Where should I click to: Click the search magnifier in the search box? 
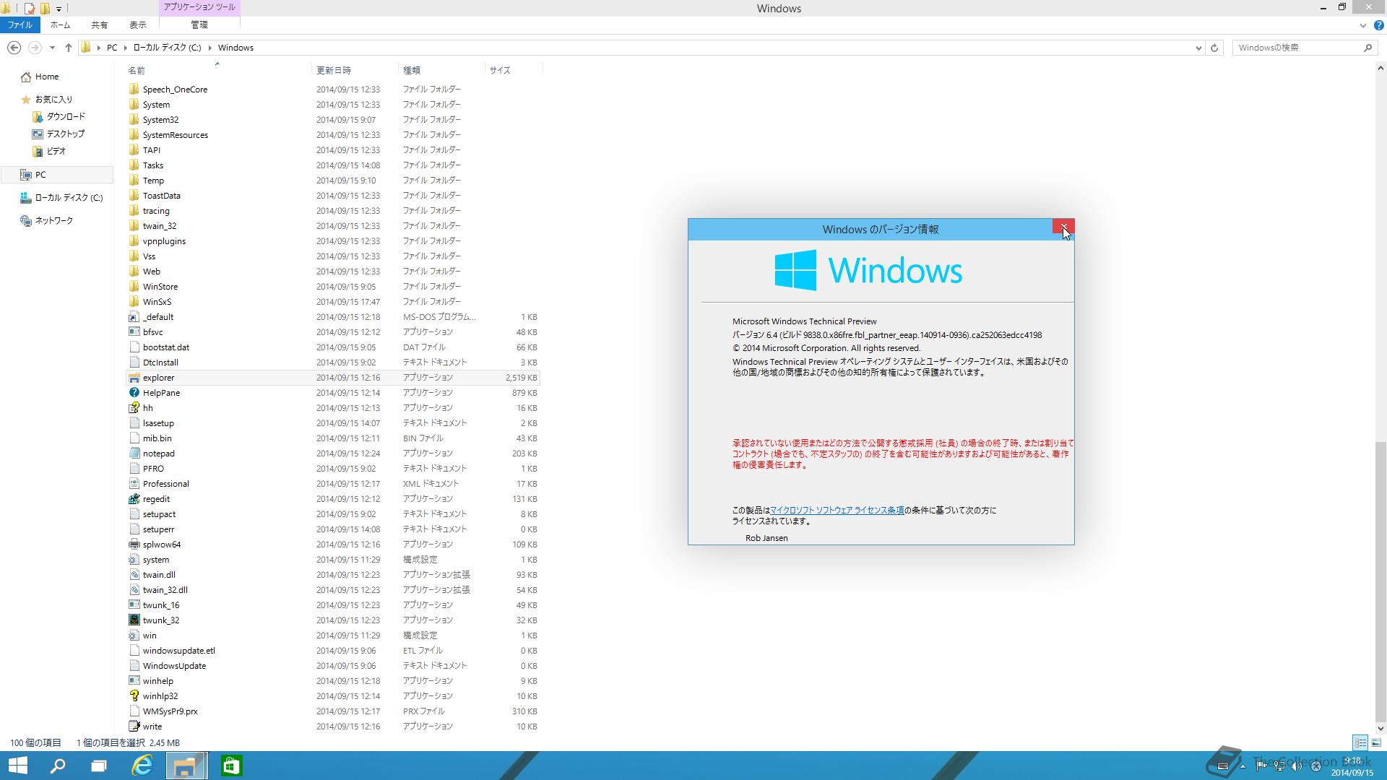[x=1367, y=48]
